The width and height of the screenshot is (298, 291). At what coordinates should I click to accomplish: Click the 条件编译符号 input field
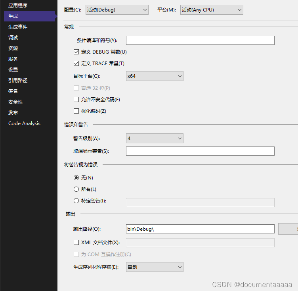pos(200,40)
